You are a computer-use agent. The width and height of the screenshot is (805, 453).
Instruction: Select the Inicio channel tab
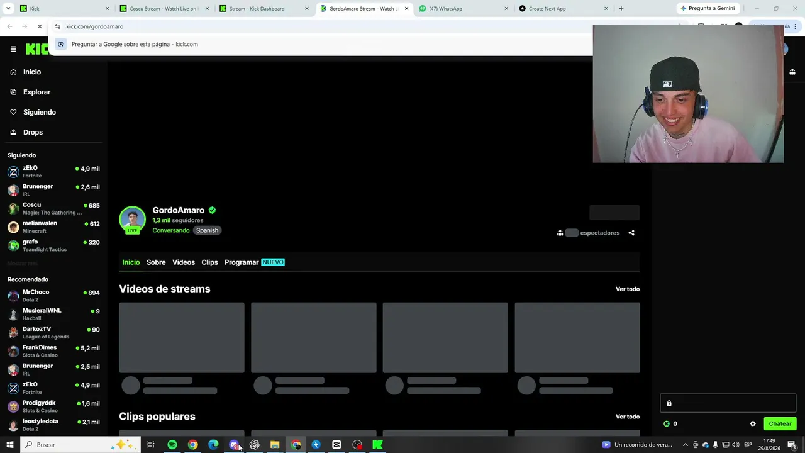click(131, 262)
